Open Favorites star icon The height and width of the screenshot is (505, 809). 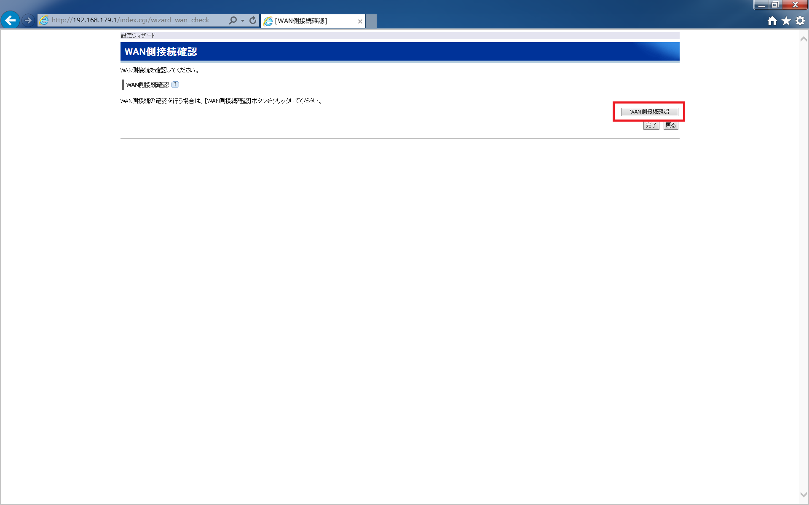tap(786, 21)
